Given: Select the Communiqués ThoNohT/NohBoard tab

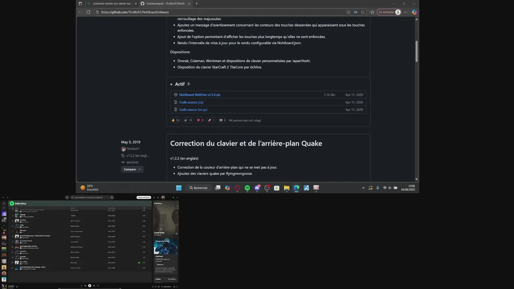Looking at the screenshot, I should [x=165, y=4].
